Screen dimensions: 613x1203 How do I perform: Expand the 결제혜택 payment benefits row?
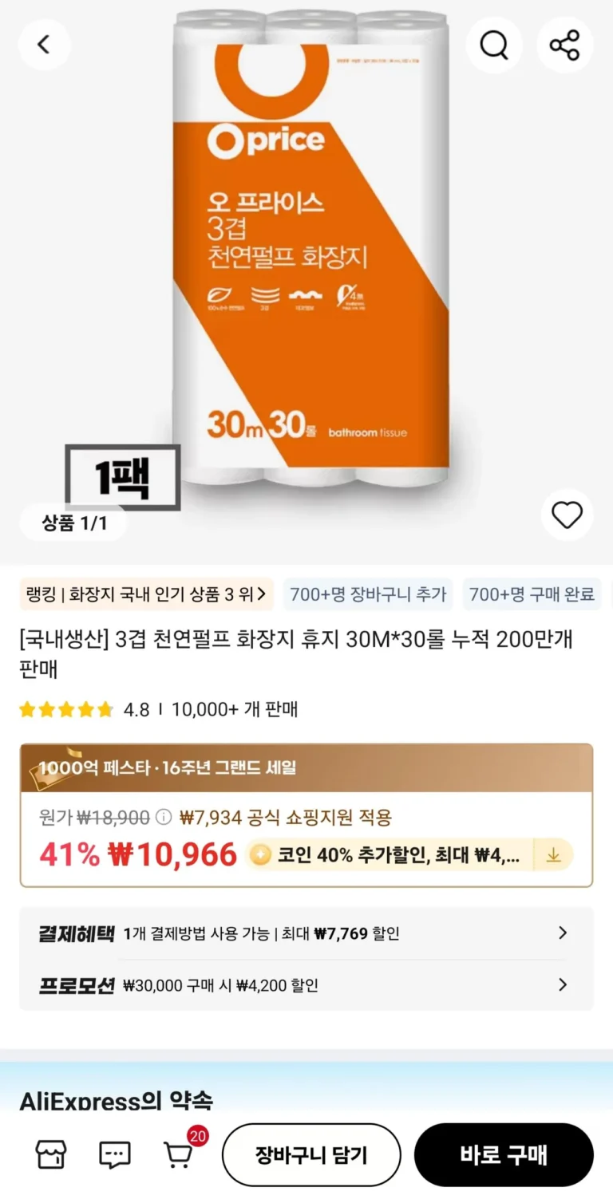[x=306, y=933]
